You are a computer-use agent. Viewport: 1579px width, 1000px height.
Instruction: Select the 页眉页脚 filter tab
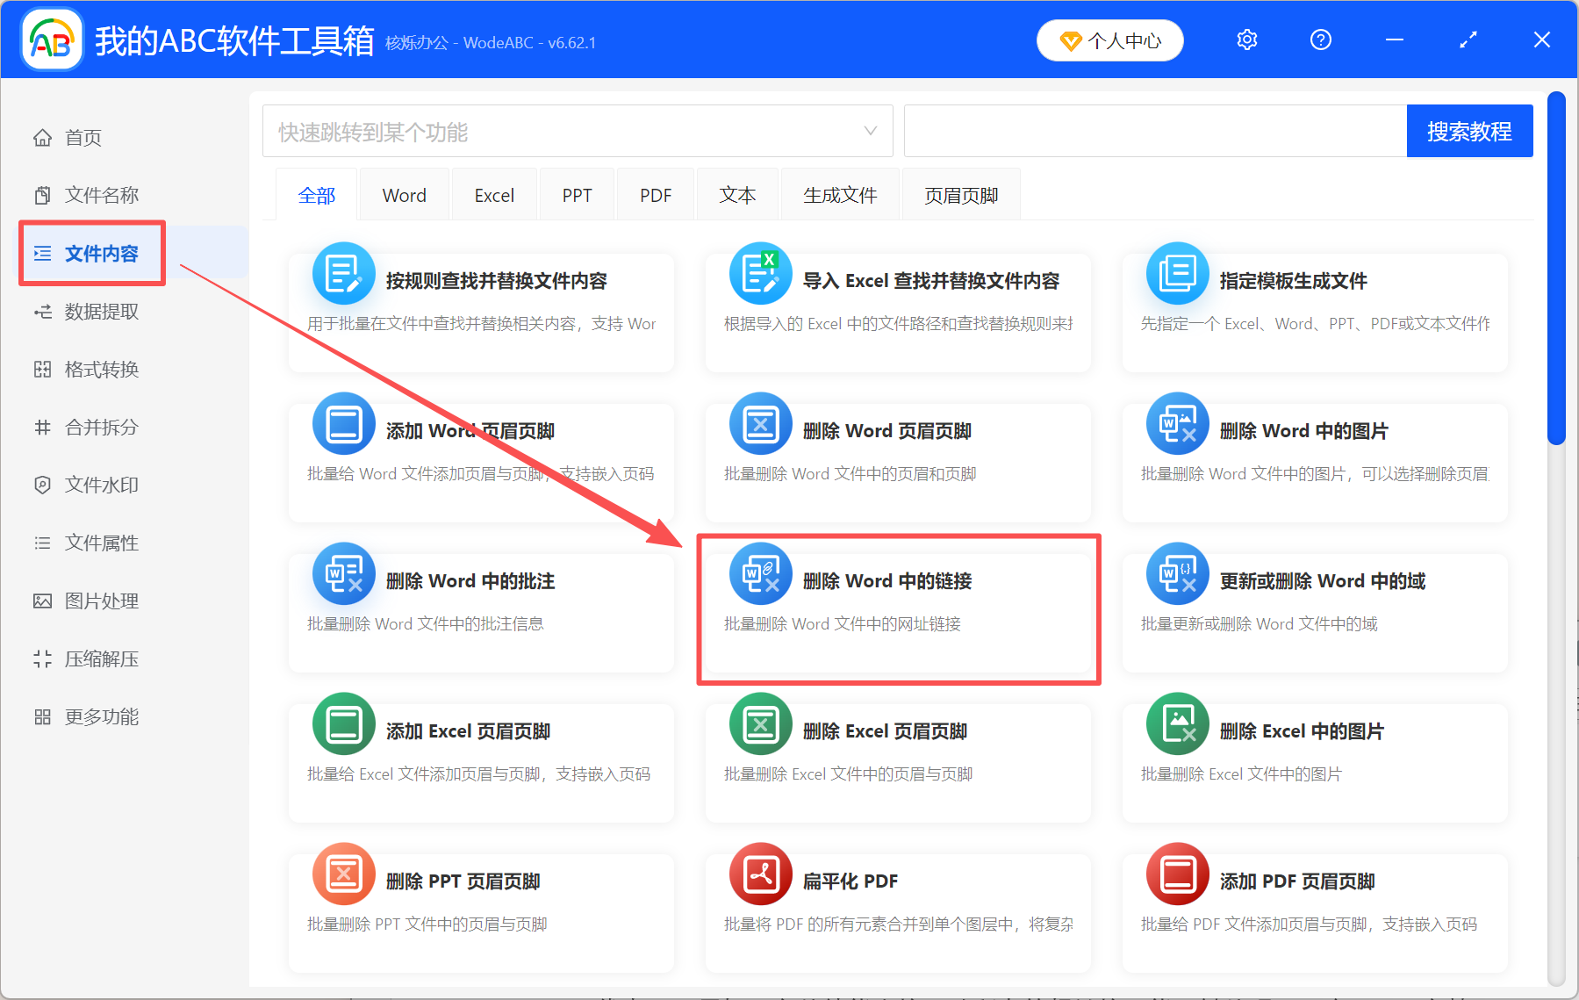(x=960, y=194)
